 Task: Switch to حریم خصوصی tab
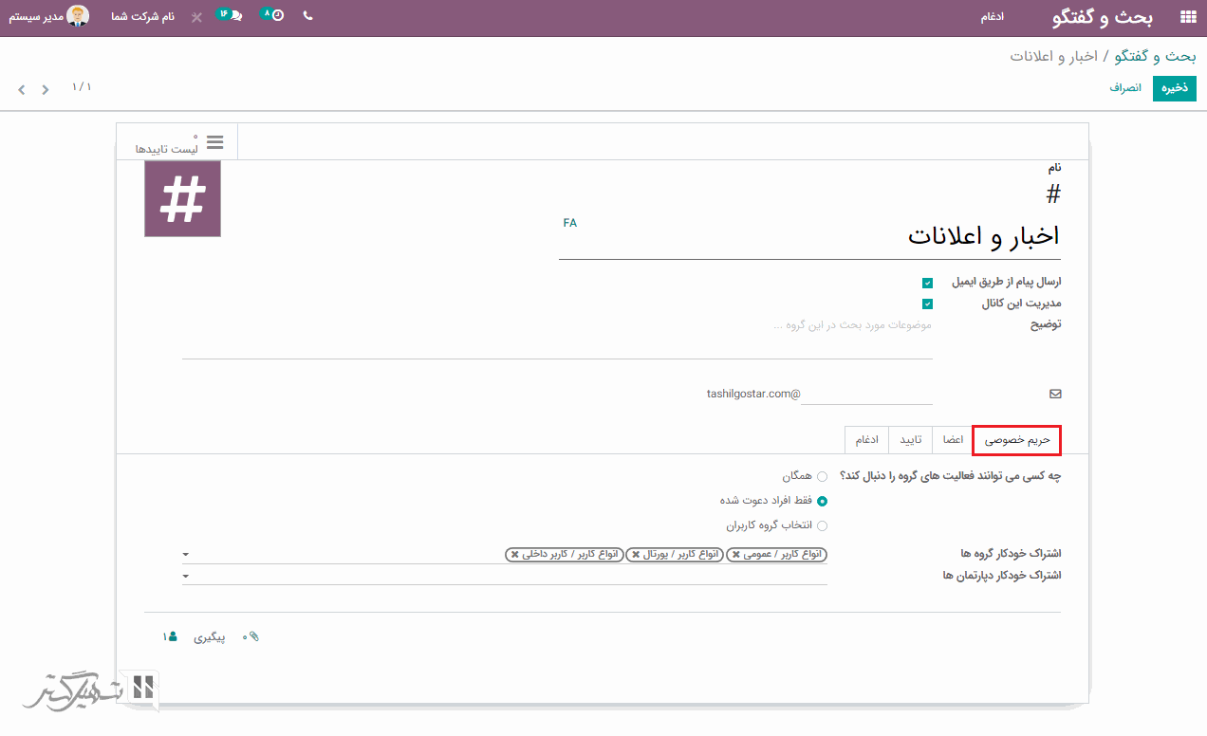tap(1016, 440)
